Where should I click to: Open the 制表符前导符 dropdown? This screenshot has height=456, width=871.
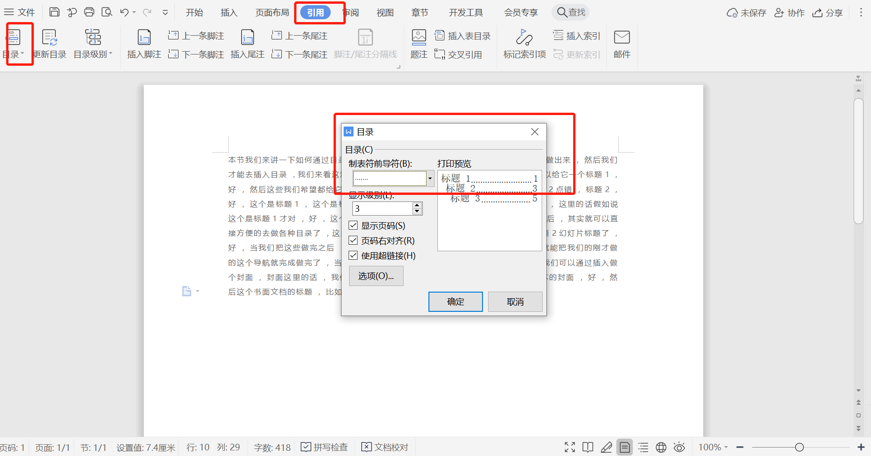coord(429,178)
